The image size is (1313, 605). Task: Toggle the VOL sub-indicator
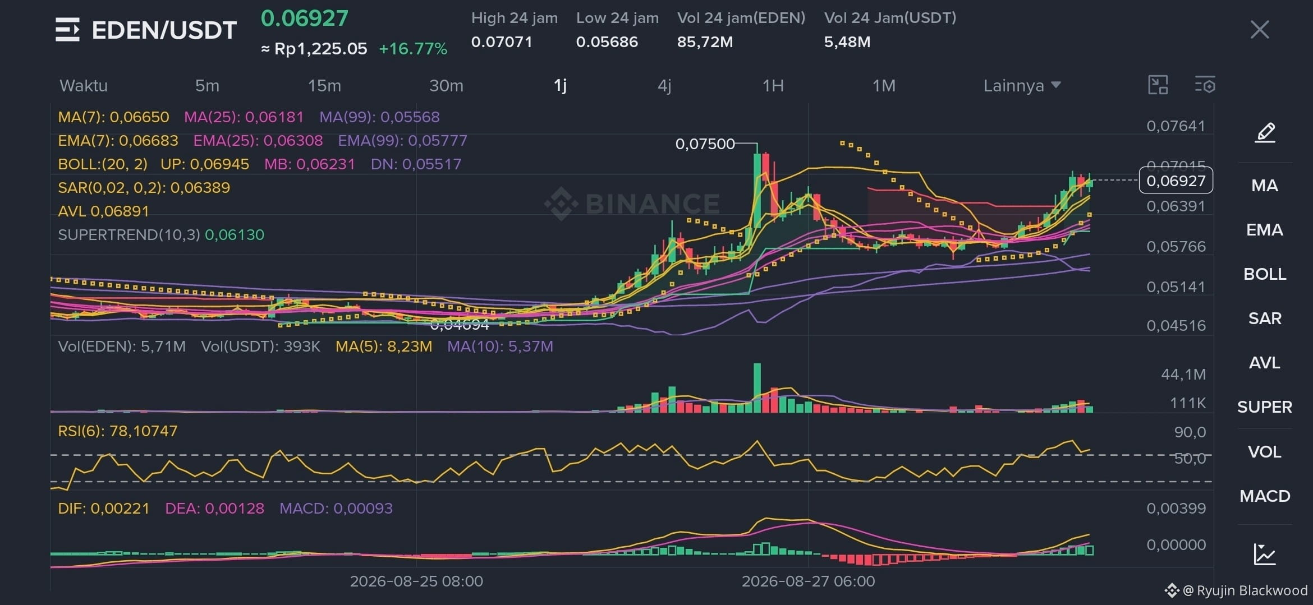click(1265, 452)
